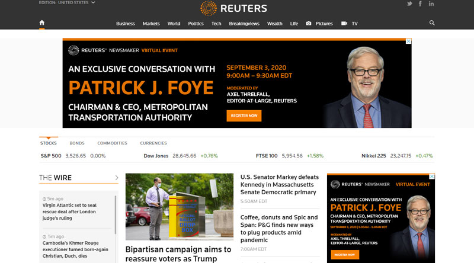
Task: Open the FTSE 100 quote
Action: pos(267,156)
